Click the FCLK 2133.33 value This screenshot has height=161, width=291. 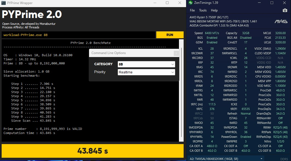pos(280,38)
